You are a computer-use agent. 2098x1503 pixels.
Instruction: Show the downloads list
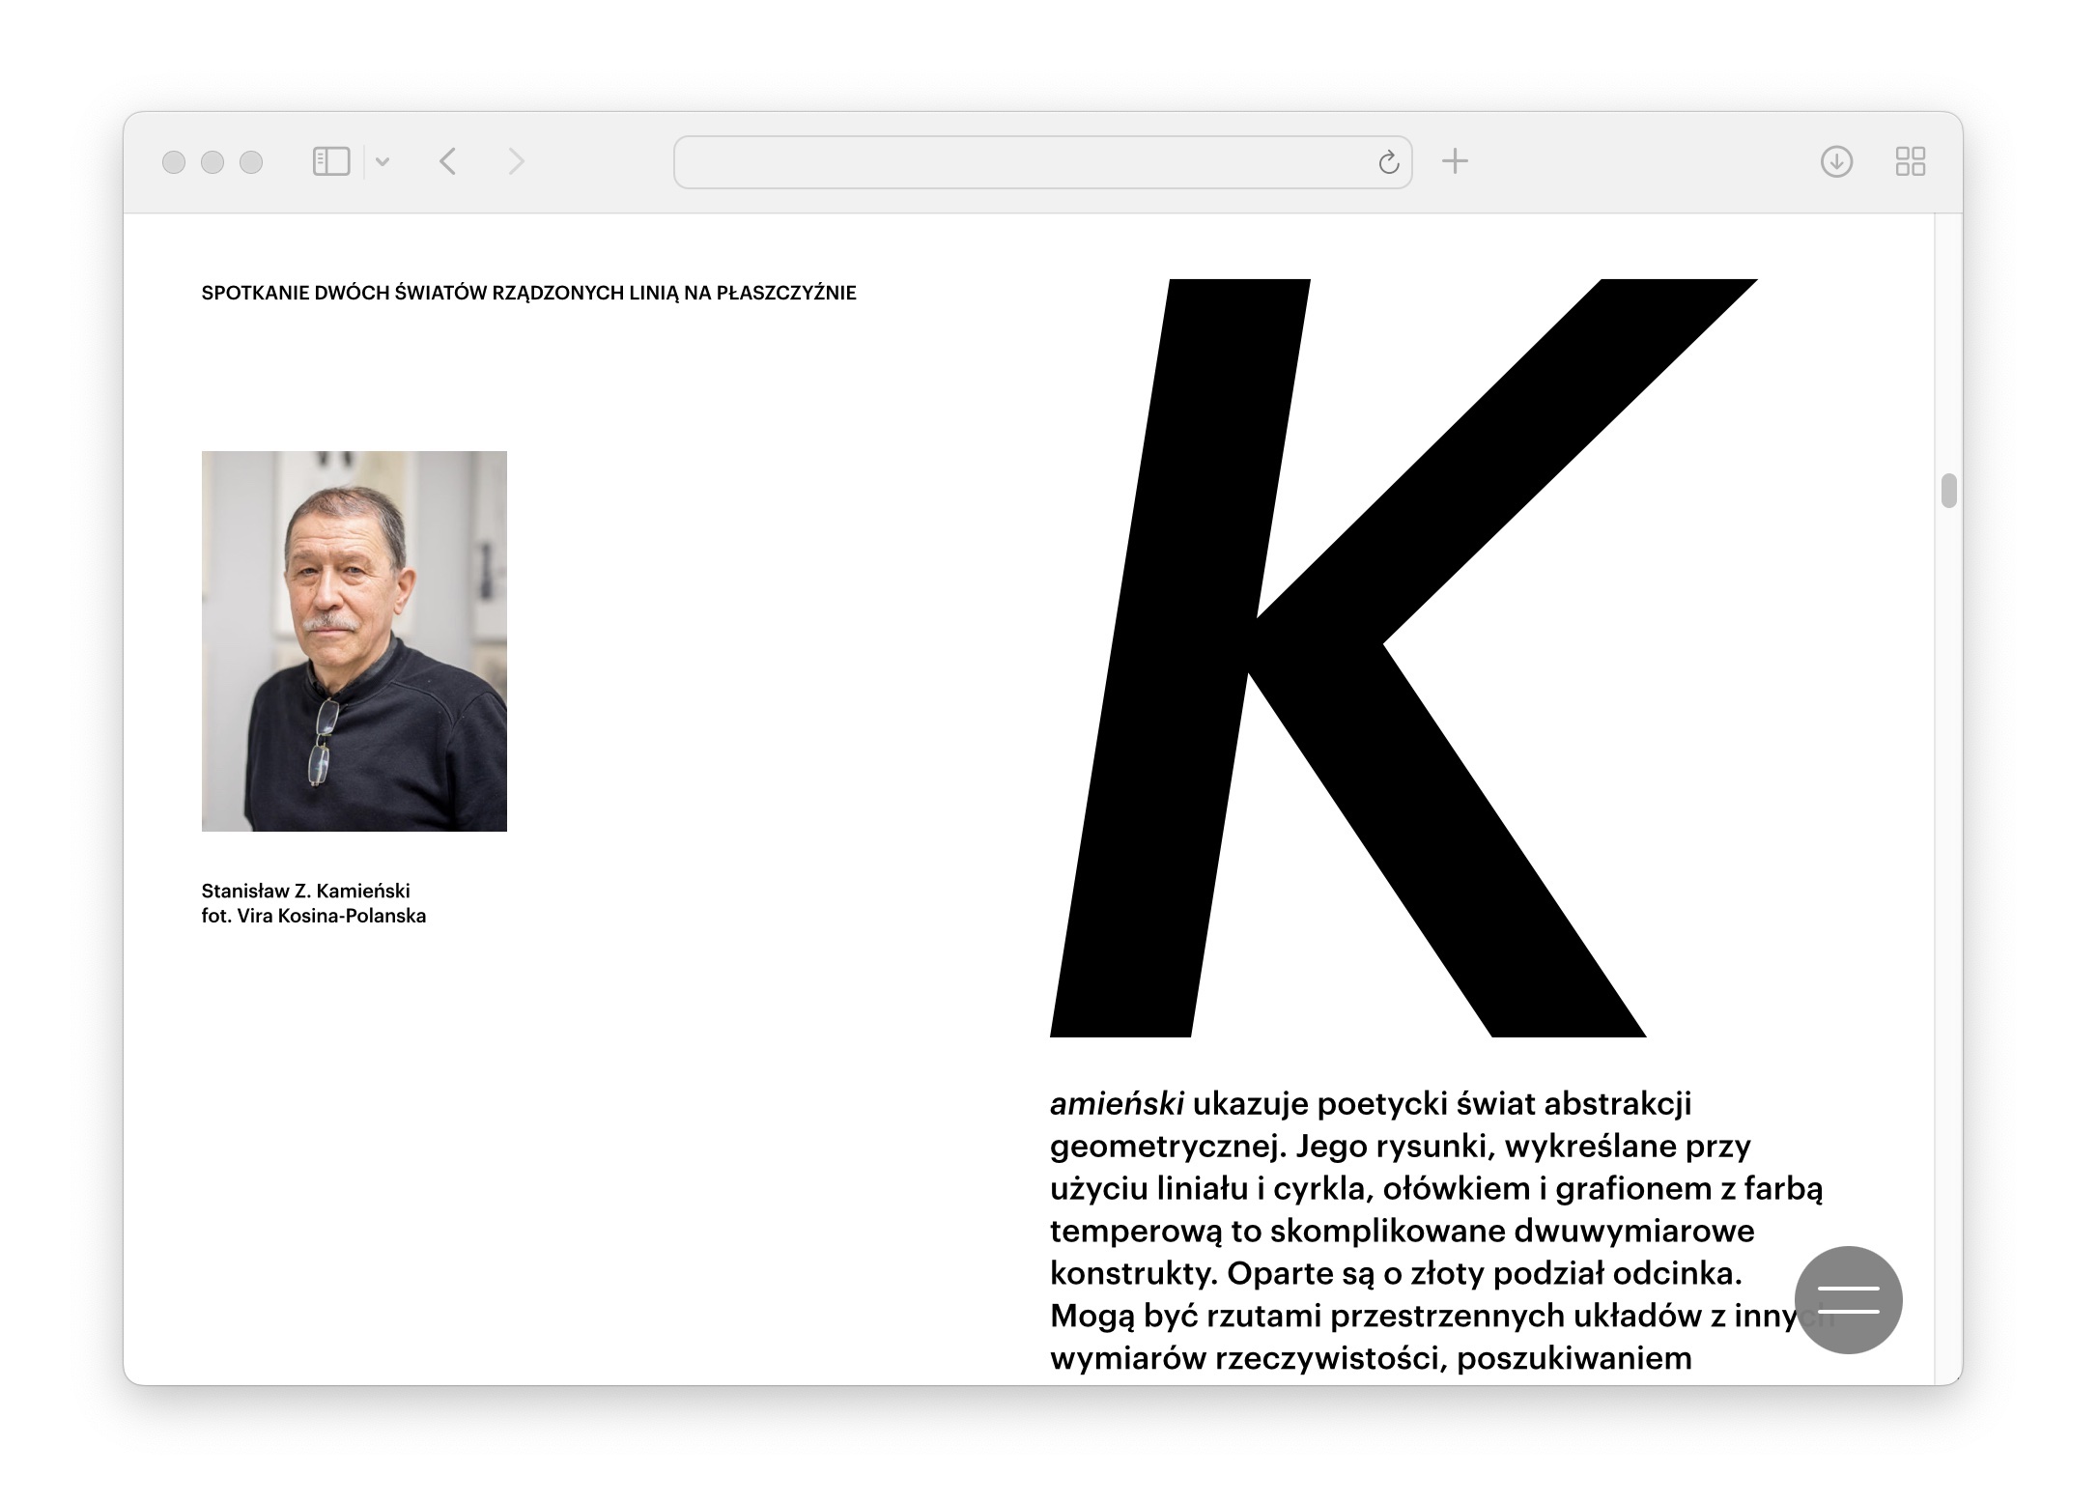[1835, 161]
